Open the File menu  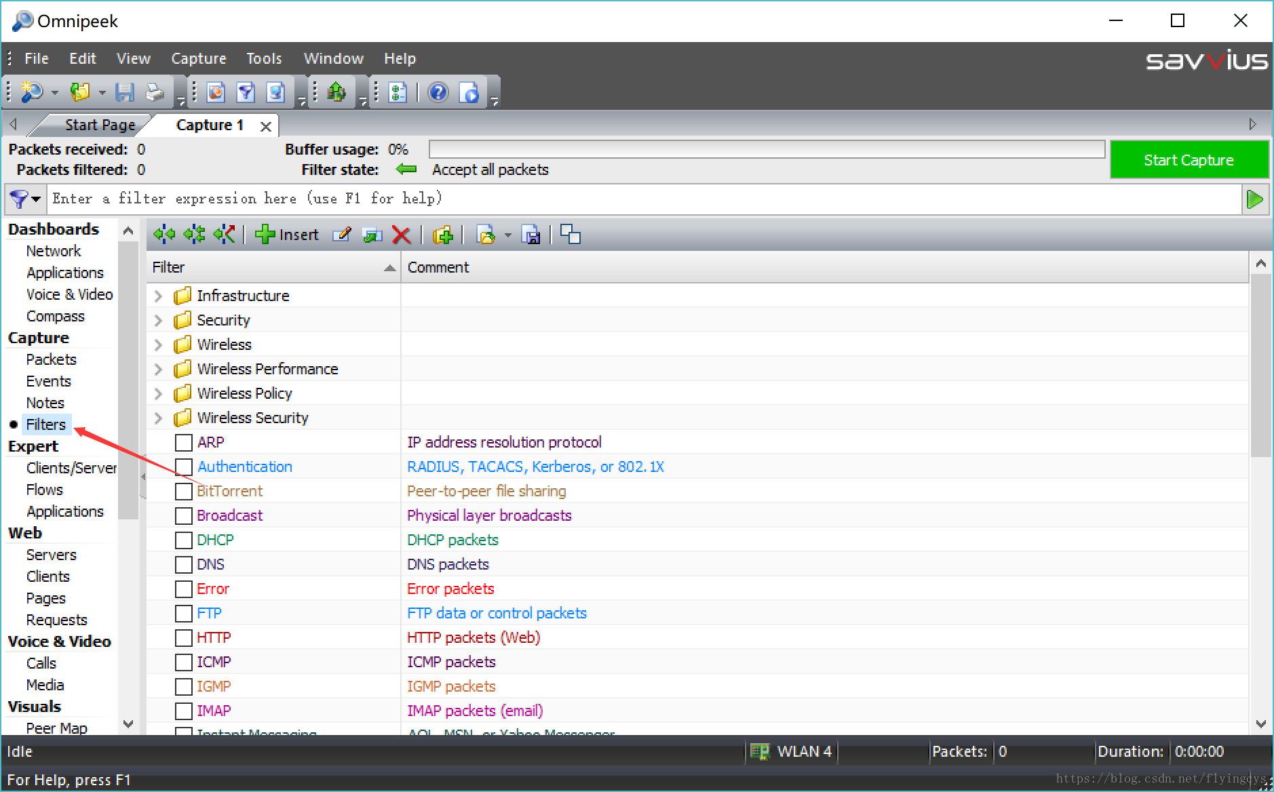coord(37,58)
